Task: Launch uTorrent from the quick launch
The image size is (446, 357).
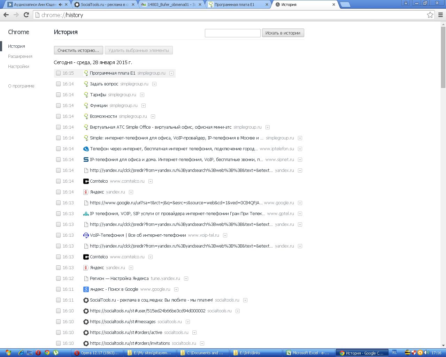Action: tap(55, 353)
